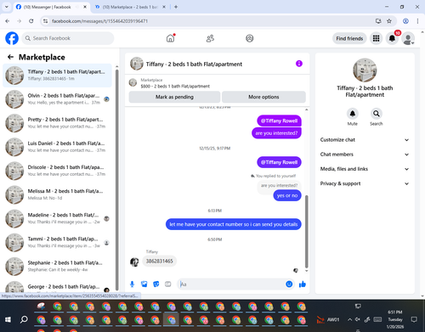Image resolution: width=425 pixels, height=332 pixels.
Task: Open the Windows notification center icon
Action: pos(414,319)
